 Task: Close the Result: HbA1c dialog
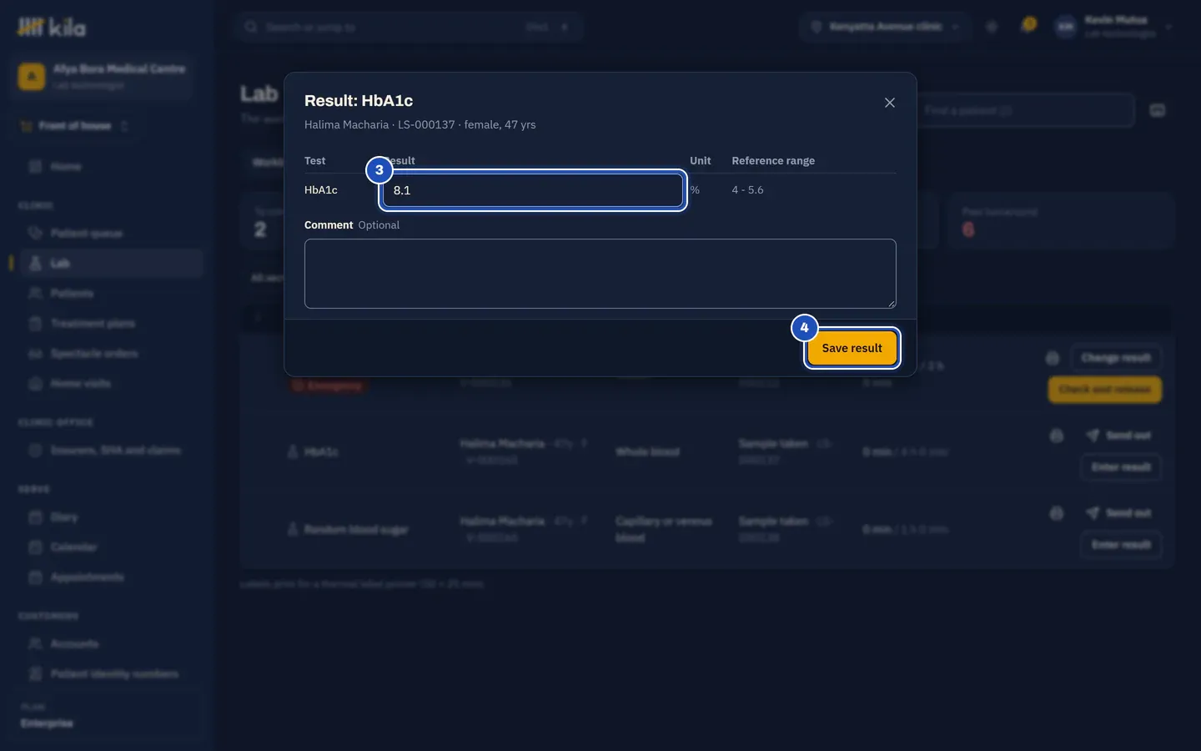coord(890,103)
